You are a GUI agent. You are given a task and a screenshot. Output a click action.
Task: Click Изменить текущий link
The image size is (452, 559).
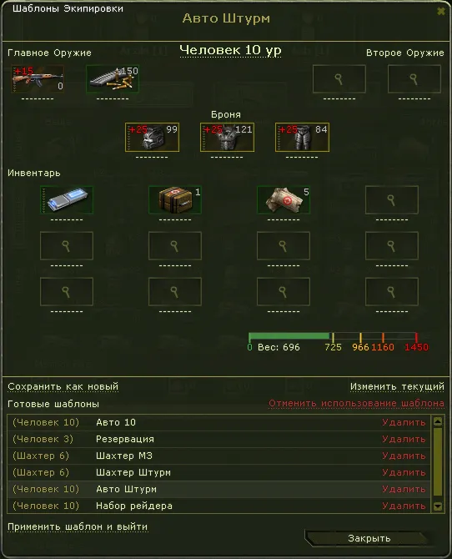(397, 386)
